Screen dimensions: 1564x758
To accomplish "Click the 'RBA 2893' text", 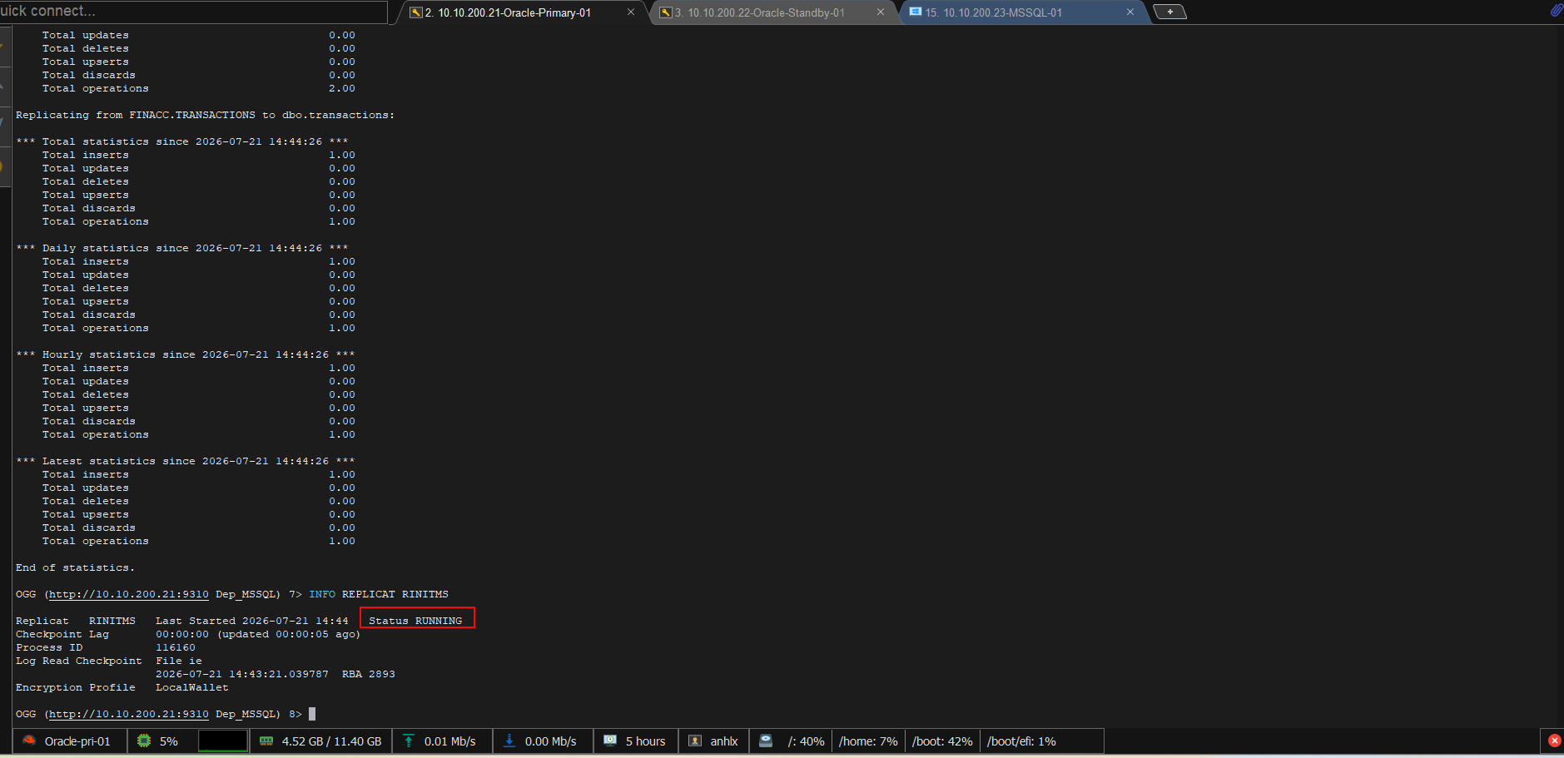I will tap(369, 674).
